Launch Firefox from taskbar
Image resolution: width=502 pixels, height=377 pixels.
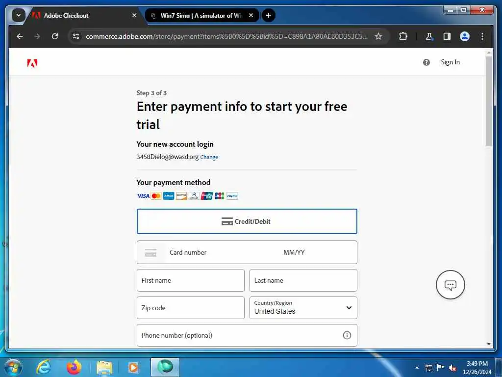click(74, 367)
